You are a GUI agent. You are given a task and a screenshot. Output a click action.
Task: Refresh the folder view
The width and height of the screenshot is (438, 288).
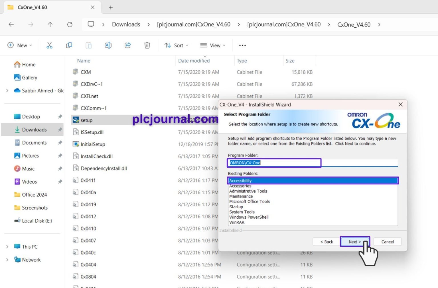point(70,24)
